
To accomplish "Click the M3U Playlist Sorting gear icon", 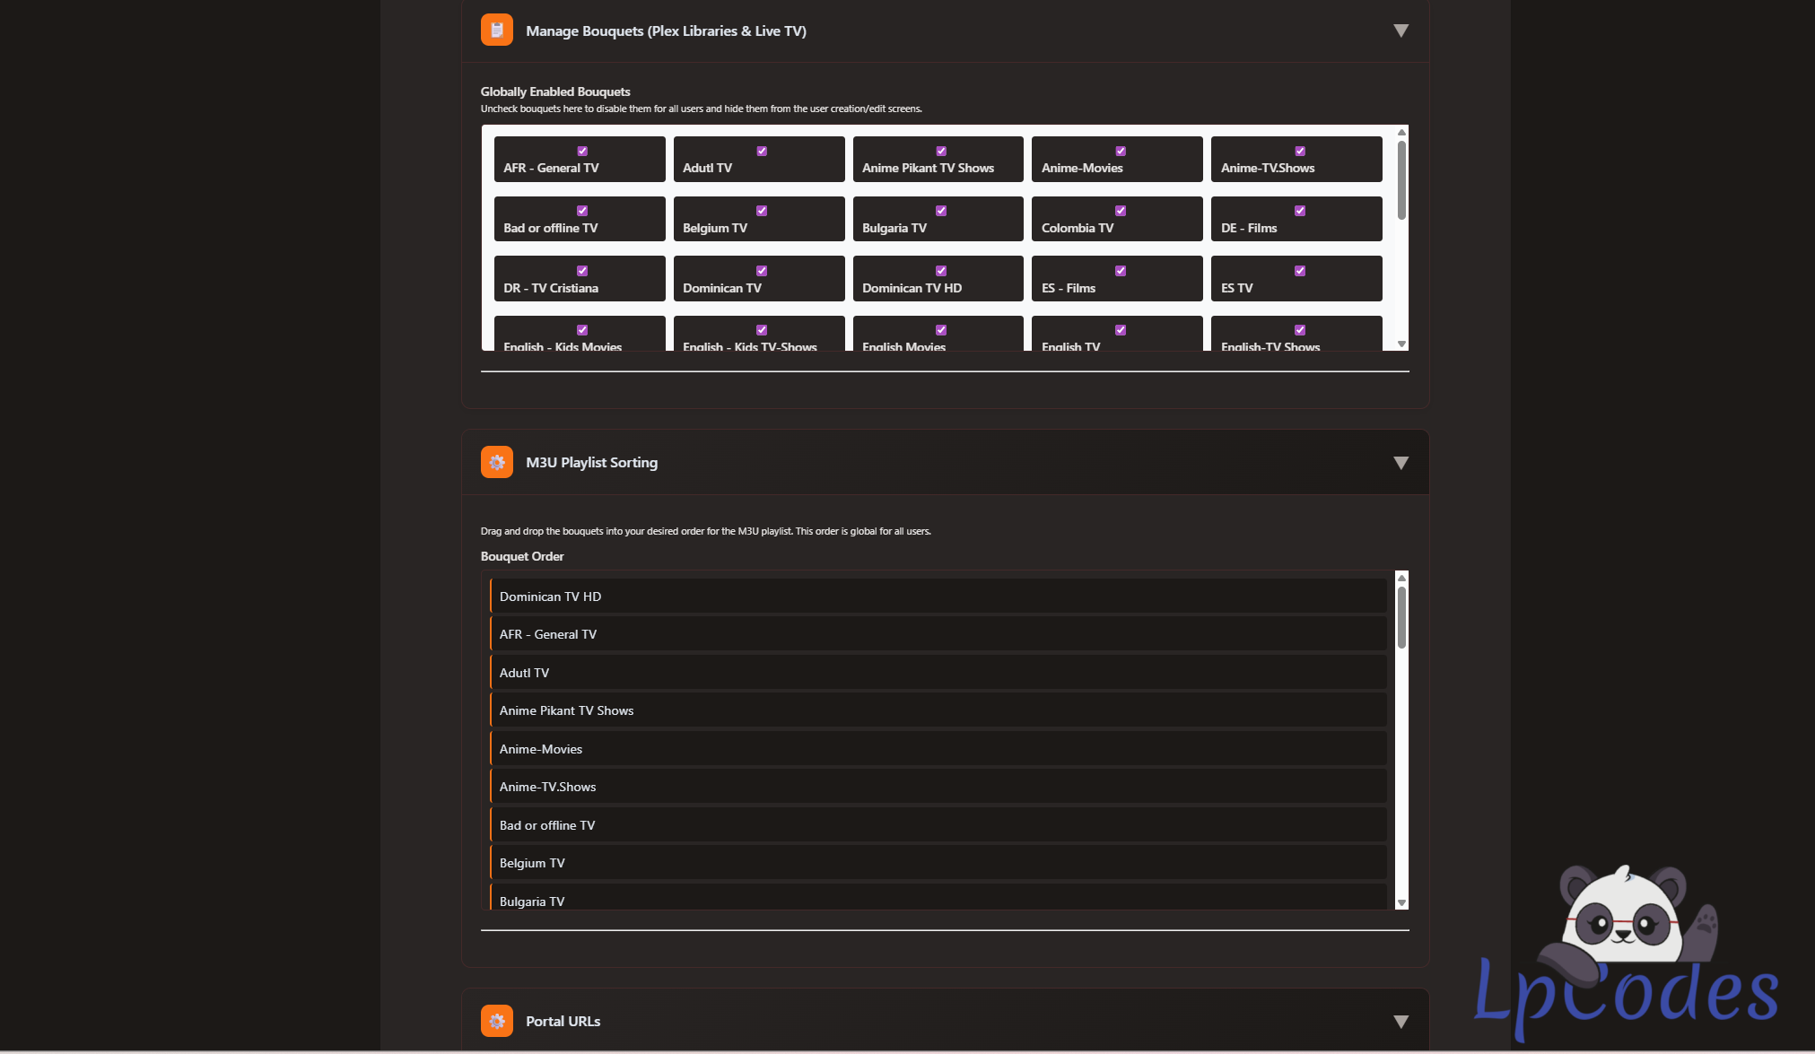I will pyautogui.click(x=496, y=462).
